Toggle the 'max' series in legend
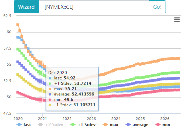This screenshot has height=127, width=186. [x=111, y=125]
